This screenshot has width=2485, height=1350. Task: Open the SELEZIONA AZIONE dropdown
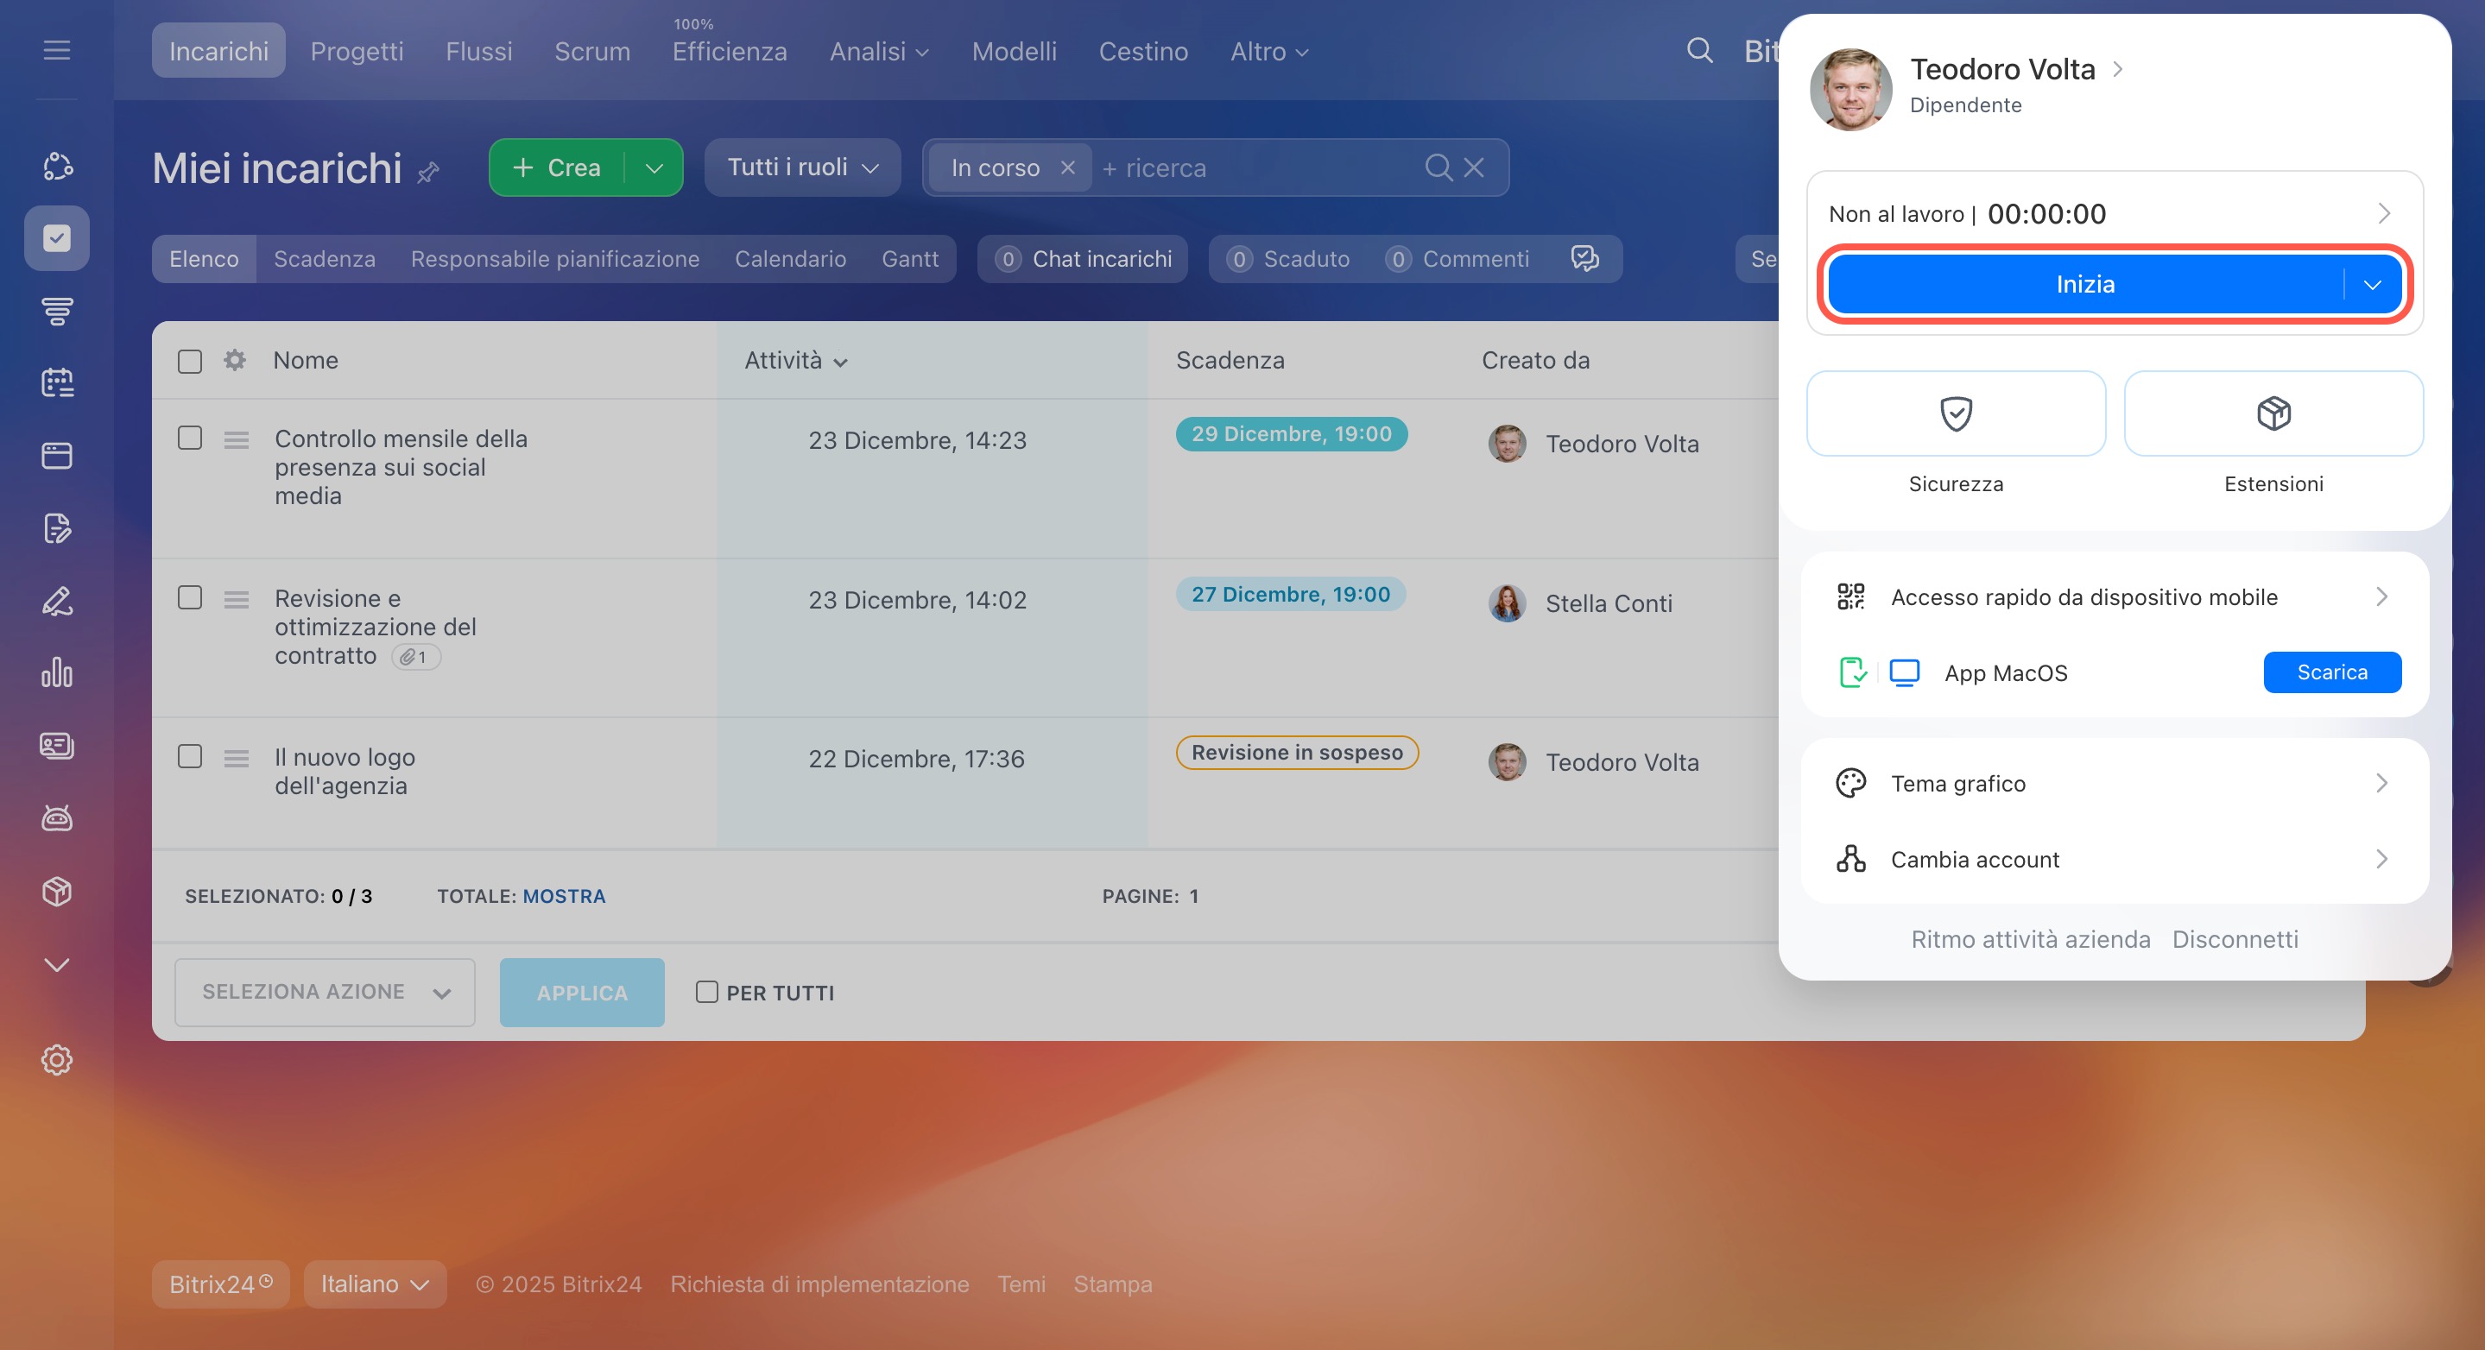pos(324,993)
